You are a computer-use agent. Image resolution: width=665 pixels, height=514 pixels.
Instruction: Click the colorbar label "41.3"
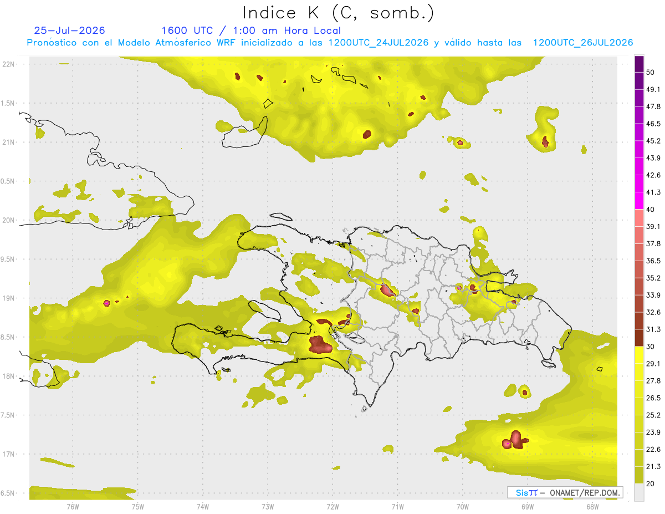coord(653,192)
